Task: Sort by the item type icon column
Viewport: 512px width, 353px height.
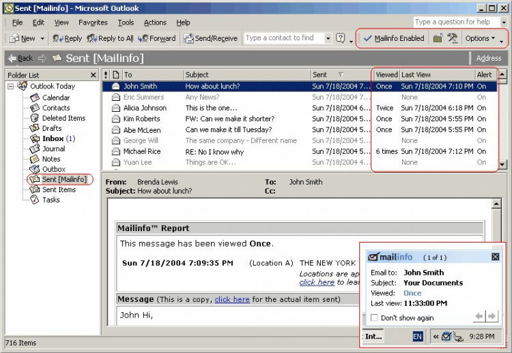Action: pyautogui.click(x=115, y=75)
